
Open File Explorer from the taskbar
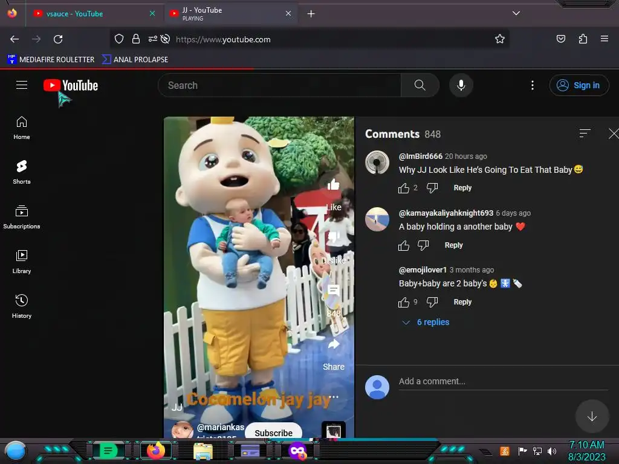(x=203, y=451)
